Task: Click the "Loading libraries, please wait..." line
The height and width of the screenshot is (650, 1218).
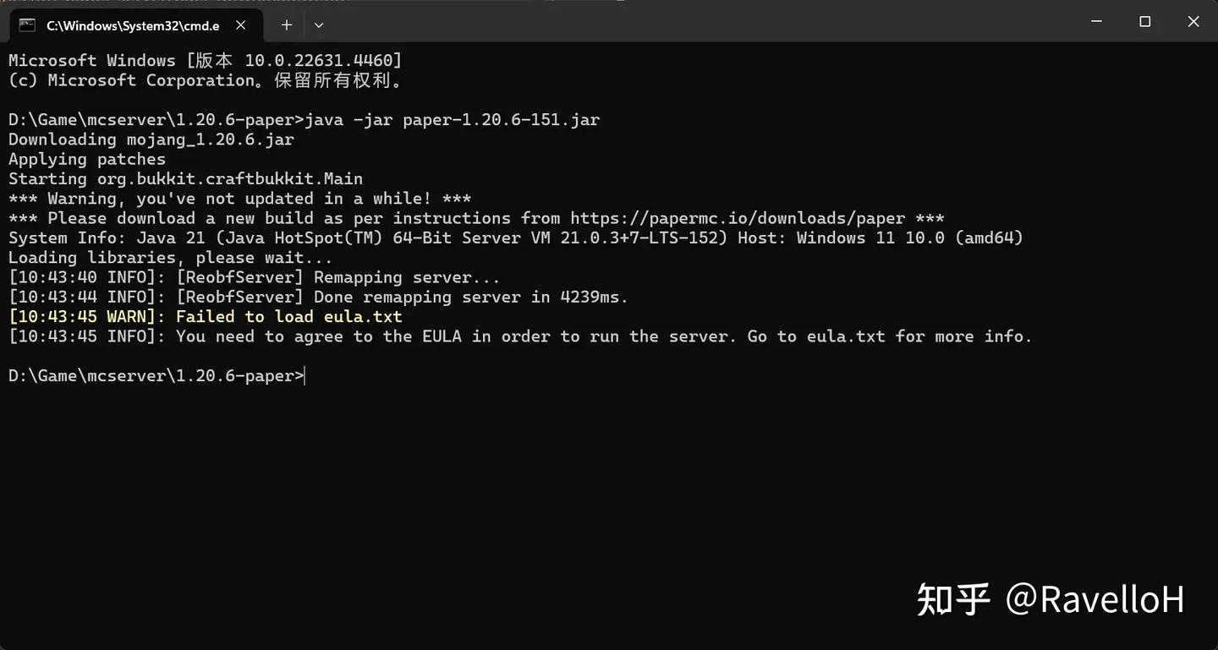Action: tap(170, 258)
